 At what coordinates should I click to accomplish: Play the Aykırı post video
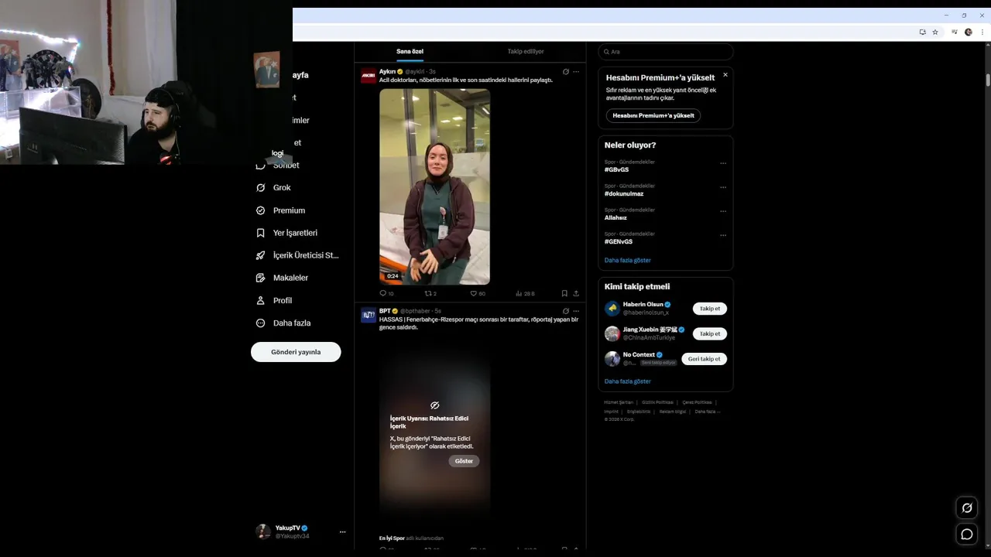(x=434, y=186)
